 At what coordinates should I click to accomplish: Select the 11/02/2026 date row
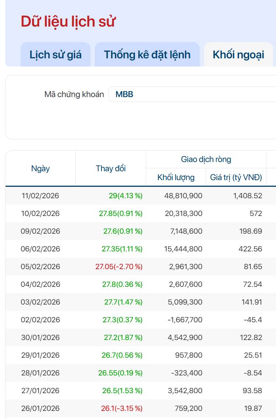point(41,196)
